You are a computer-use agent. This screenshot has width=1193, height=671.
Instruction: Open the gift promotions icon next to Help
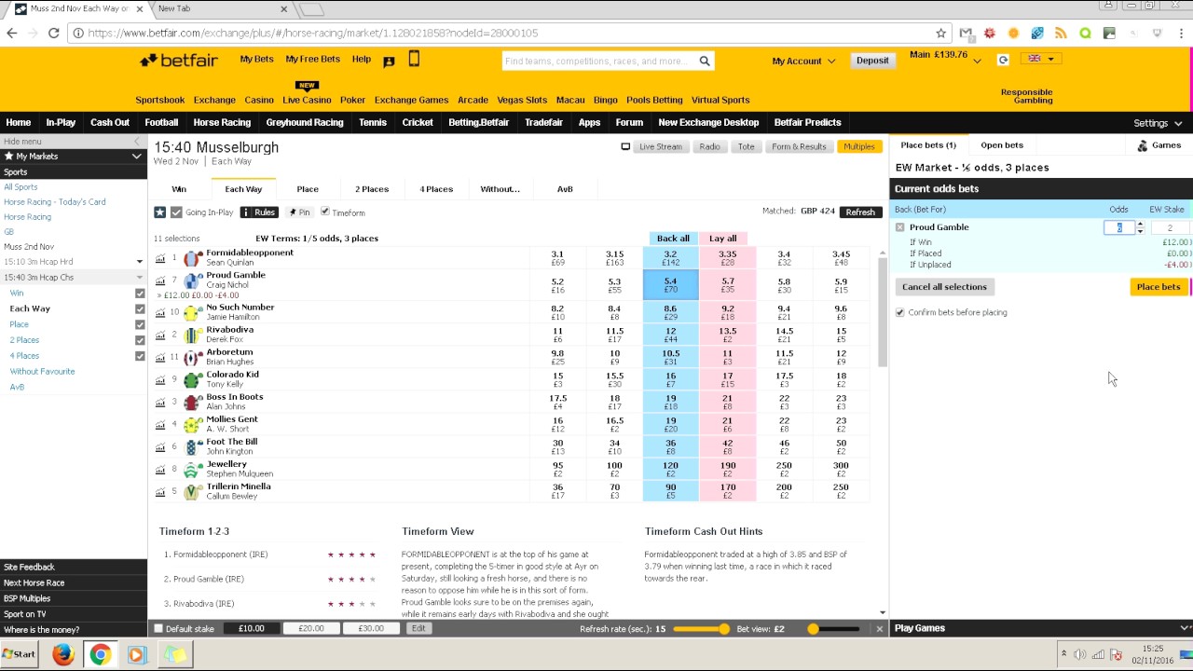(x=389, y=62)
